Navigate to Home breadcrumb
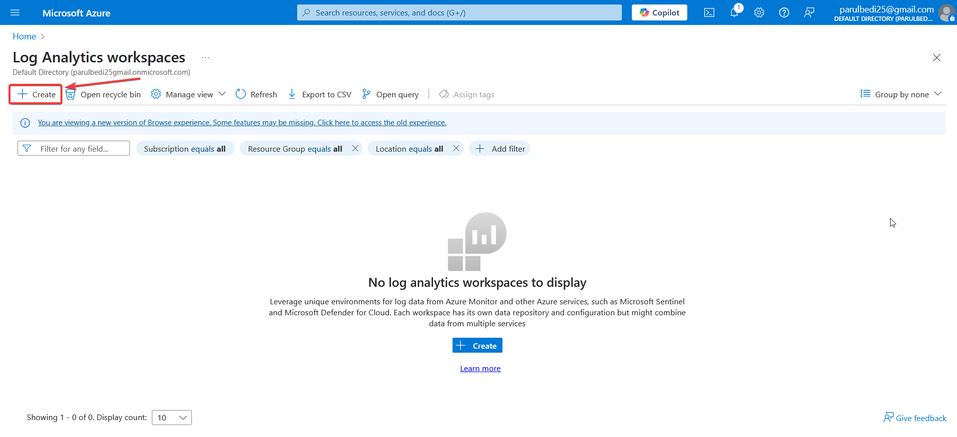 tap(24, 36)
